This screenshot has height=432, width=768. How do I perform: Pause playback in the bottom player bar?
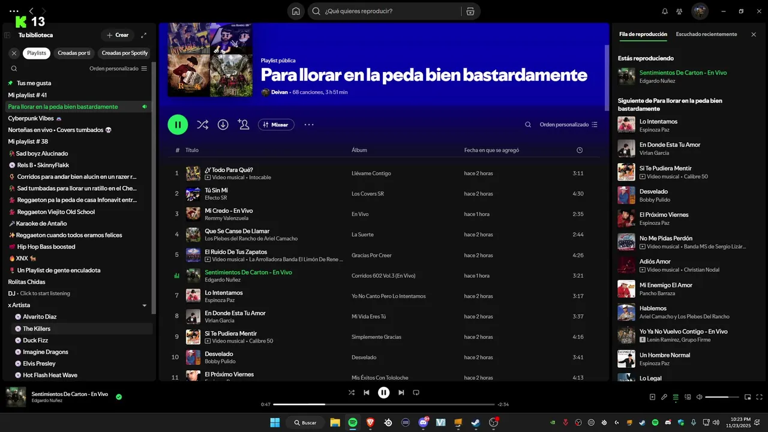click(x=383, y=392)
